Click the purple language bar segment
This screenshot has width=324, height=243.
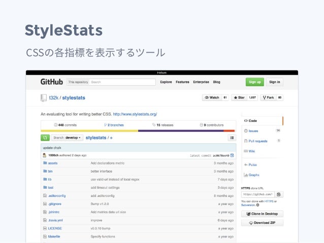coord(181,131)
